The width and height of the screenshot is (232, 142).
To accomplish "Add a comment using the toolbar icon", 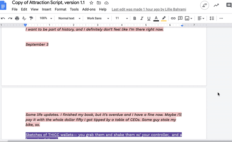I will [180, 18].
